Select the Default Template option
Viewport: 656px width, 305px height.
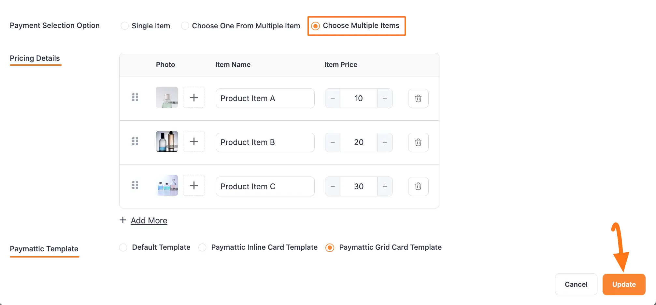point(123,247)
